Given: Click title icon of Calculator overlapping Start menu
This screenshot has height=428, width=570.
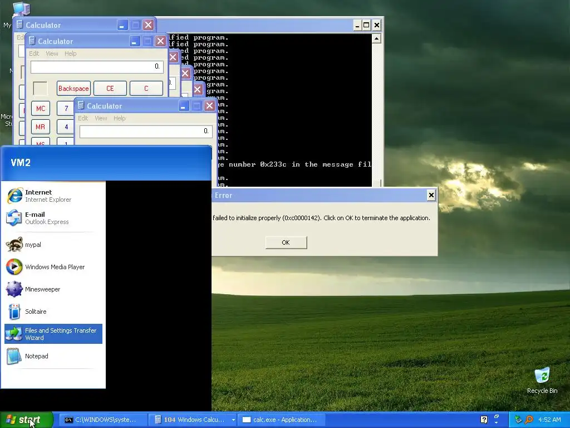Looking at the screenshot, I should (x=81, y=105).
